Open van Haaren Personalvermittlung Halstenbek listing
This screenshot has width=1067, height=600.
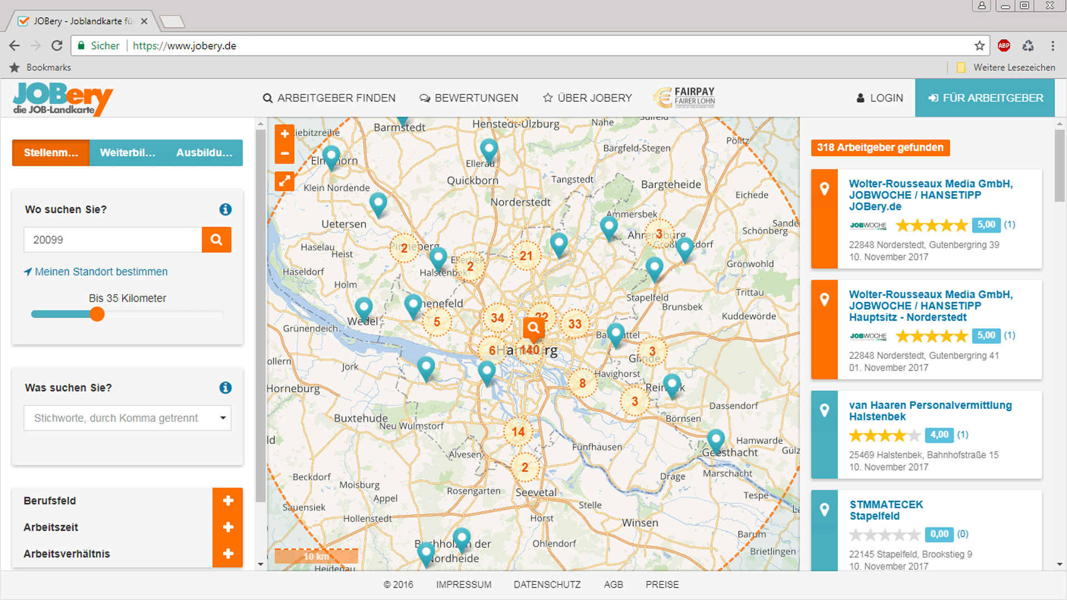(930, 411)
